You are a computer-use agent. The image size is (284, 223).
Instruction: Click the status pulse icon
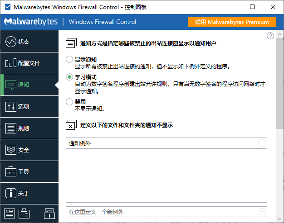(x=11, y=42)
